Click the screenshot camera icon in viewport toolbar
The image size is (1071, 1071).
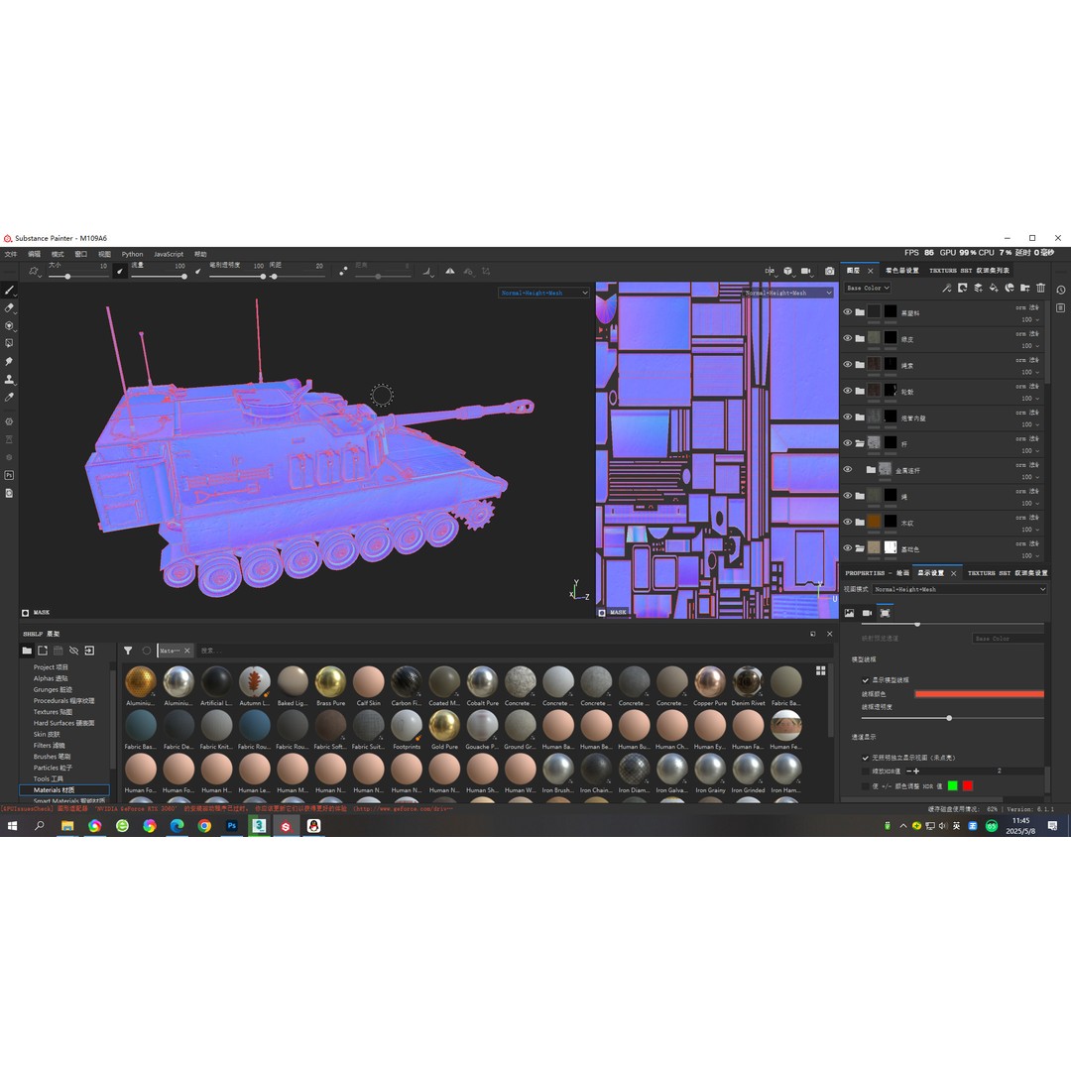tap(829, 271)
